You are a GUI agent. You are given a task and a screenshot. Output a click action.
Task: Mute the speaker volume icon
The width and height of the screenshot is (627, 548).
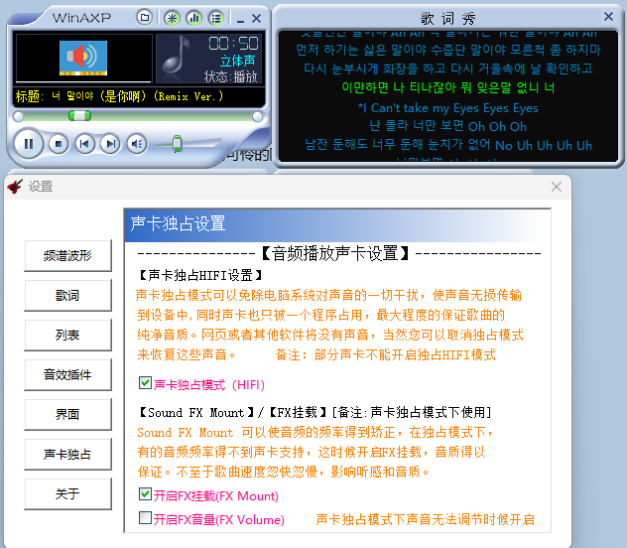137,144
